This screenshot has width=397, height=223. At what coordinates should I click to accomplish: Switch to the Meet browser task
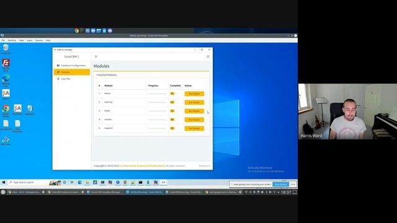(26, 192)
